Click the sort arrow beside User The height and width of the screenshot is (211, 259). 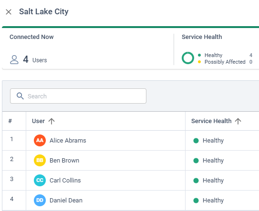(52, 121)
